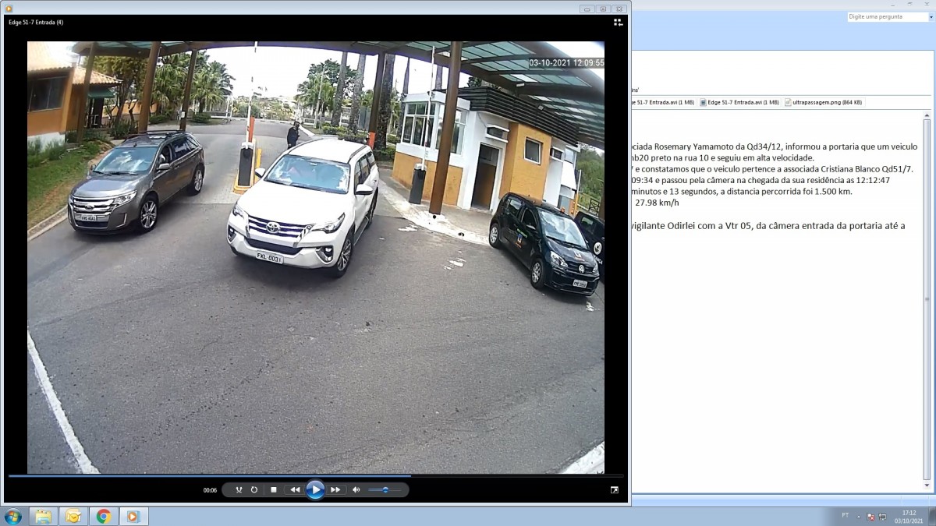
Task: Stop the video playback
Action: point(274,490)
